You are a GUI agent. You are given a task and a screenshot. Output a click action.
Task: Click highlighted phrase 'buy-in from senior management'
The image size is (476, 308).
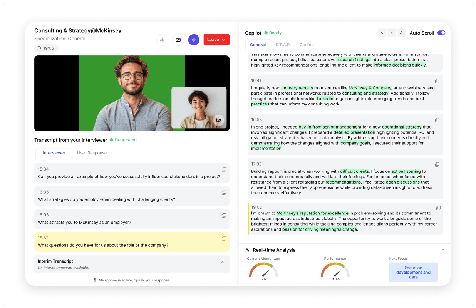(330, 127)
